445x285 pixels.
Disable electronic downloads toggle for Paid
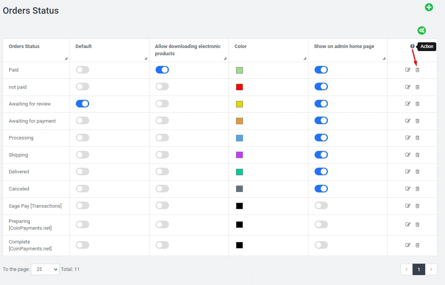click(x=162, y=70)
